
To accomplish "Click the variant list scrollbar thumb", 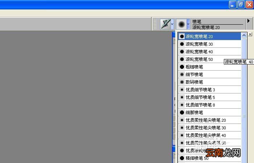I will click(x=244, y=116).
